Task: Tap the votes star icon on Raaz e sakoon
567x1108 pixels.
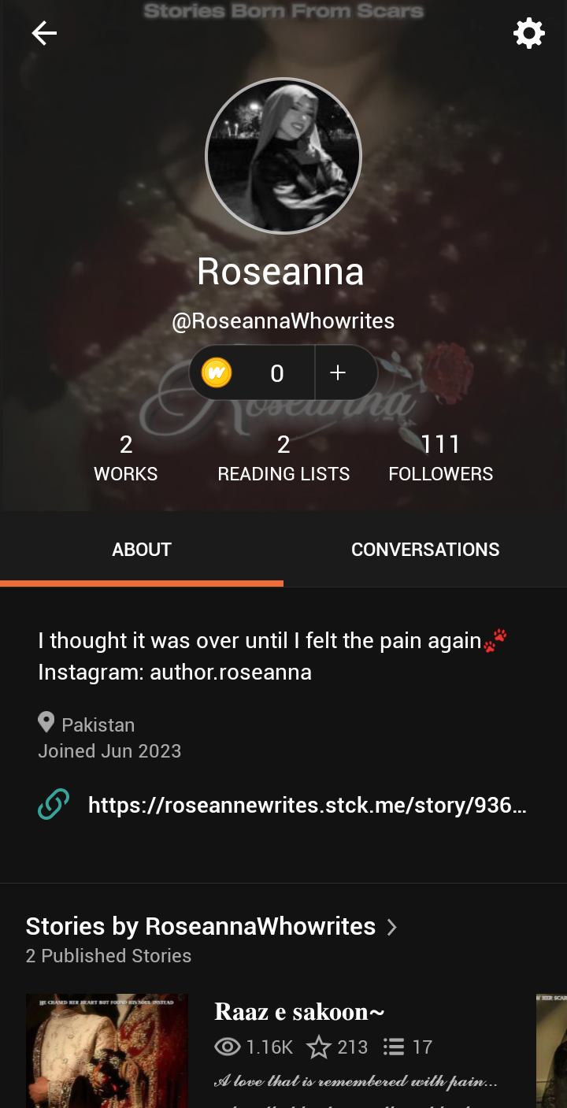Action: (x=318, y=1047)
